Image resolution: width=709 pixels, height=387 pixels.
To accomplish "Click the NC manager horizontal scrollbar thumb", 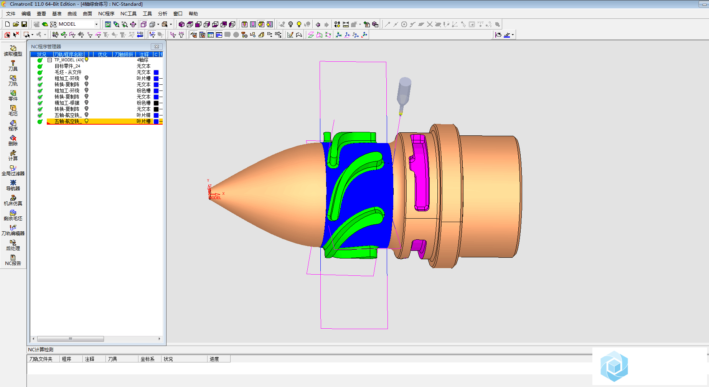I will point(71,339).
